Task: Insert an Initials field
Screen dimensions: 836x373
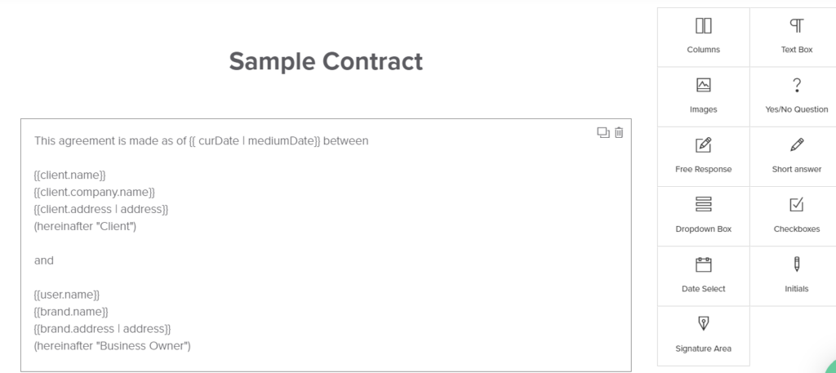Action: (x=796, y=276)
